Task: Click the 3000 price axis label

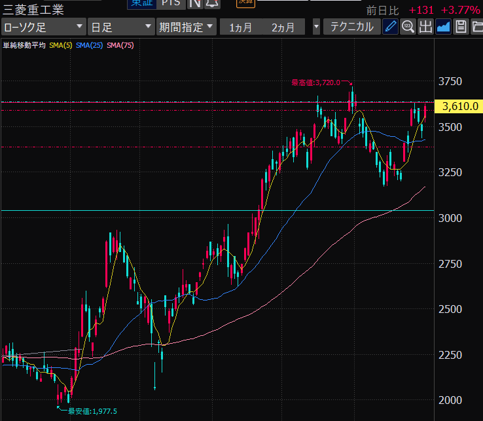Action: [450, 218]
